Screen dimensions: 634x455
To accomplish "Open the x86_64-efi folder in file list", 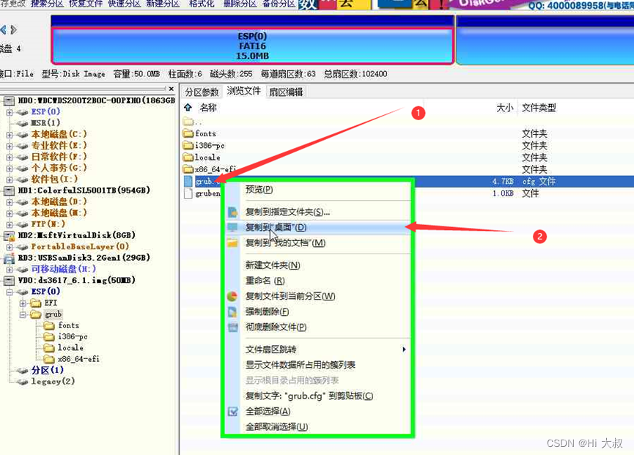I will (x=213, y=170).
